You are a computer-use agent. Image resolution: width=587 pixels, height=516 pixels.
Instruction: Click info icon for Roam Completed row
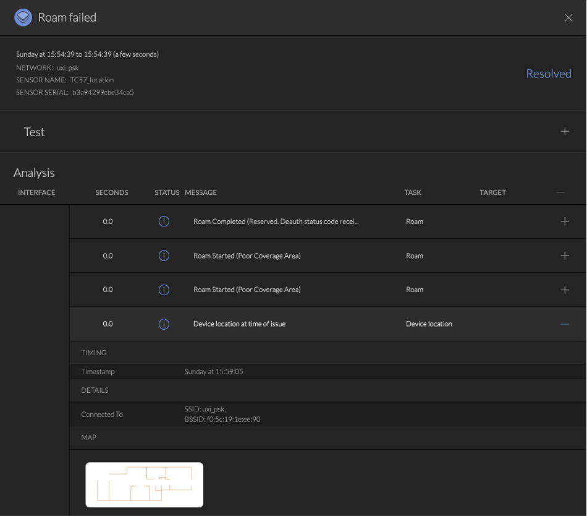click(164, 221)
